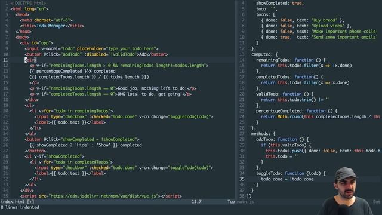This screenshot has height=215, width=382.
Task: Click the 'computed: {' line in main.js
Action: [x=264, y=54]
